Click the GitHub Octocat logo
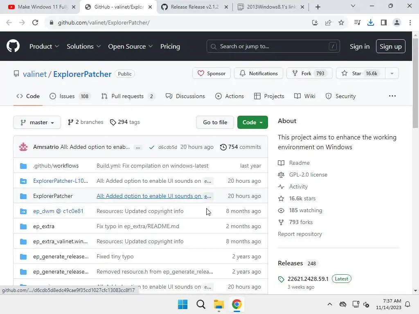The height and width of the screenshot is (314, 419). click(13, 46)
